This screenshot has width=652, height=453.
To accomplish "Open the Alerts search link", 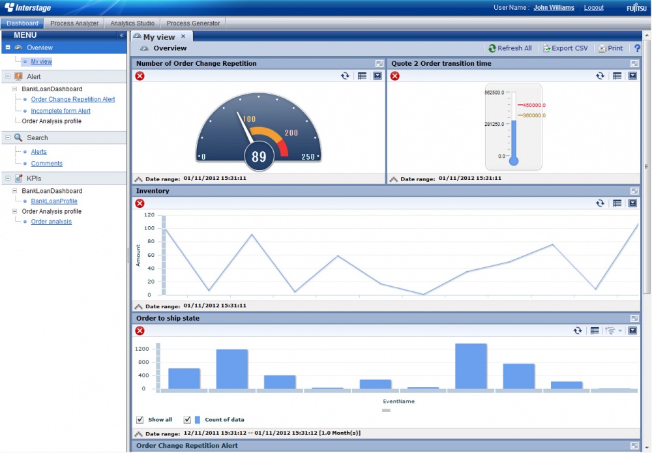I will pyautogui.click(x=38, y=152).
